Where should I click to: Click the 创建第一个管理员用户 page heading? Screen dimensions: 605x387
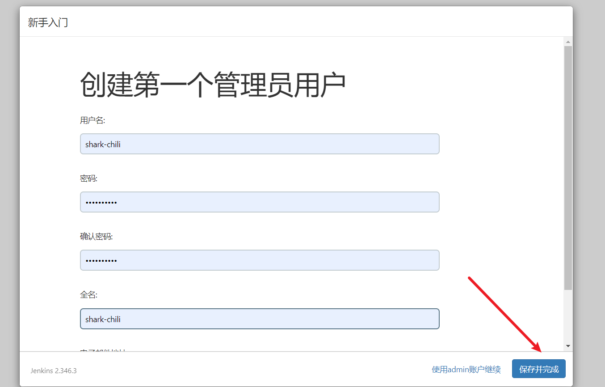pos(212,84)
